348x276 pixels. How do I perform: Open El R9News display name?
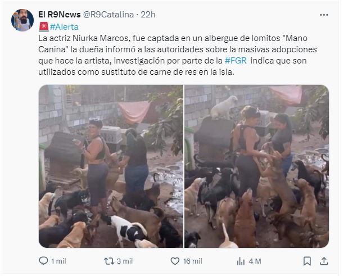[x=60, y=15]
